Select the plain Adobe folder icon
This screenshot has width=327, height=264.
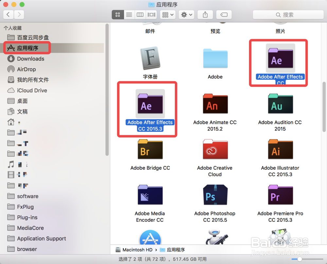click(215, 58)
